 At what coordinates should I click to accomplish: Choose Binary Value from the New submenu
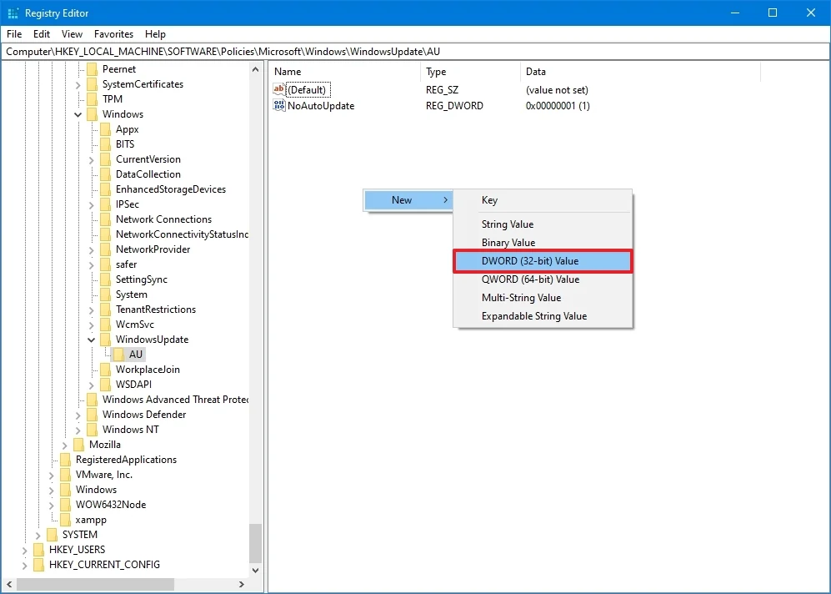543,243
